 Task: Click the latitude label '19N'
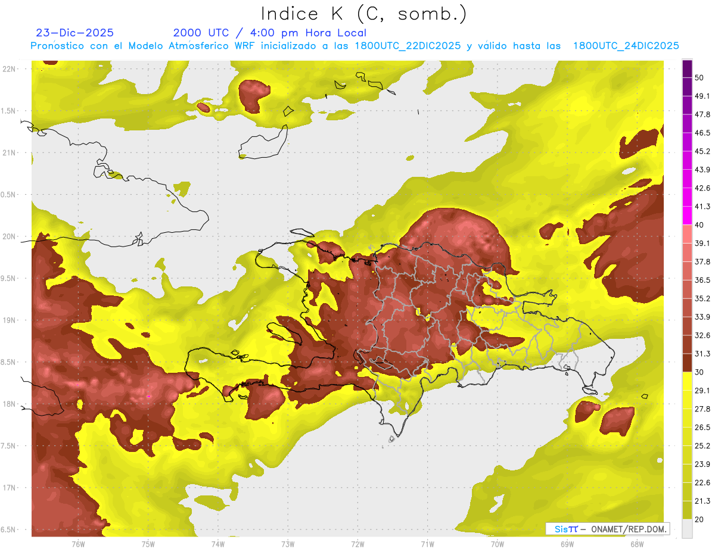click(9, 320)
